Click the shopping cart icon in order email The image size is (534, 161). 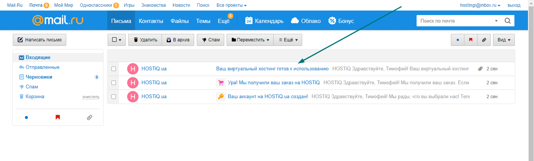pyautogui.click(x=221, y=83)
